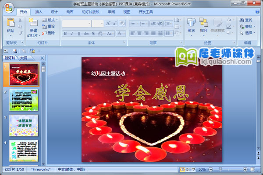This screenshot has height=175, width=263.
Task: Click the Find (查找) button
Action: [x=246, y=20]
